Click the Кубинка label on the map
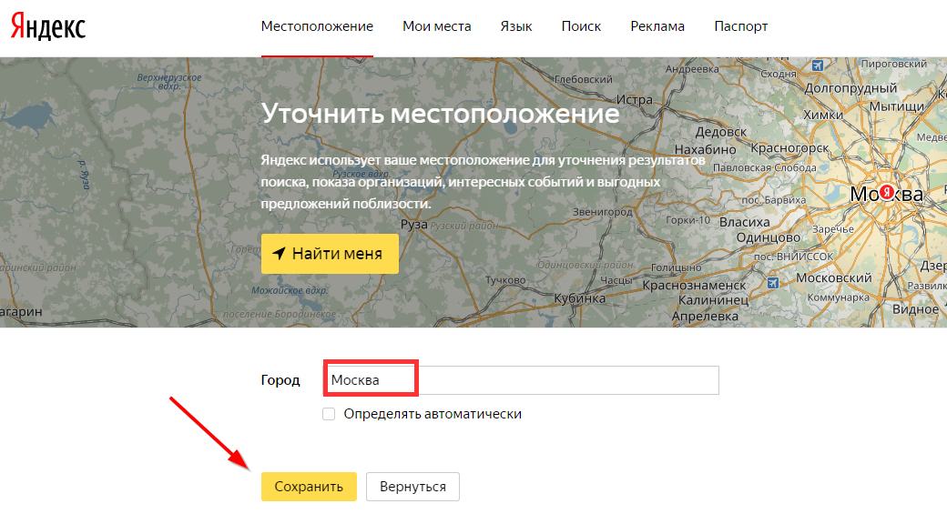 pos(580,298)
